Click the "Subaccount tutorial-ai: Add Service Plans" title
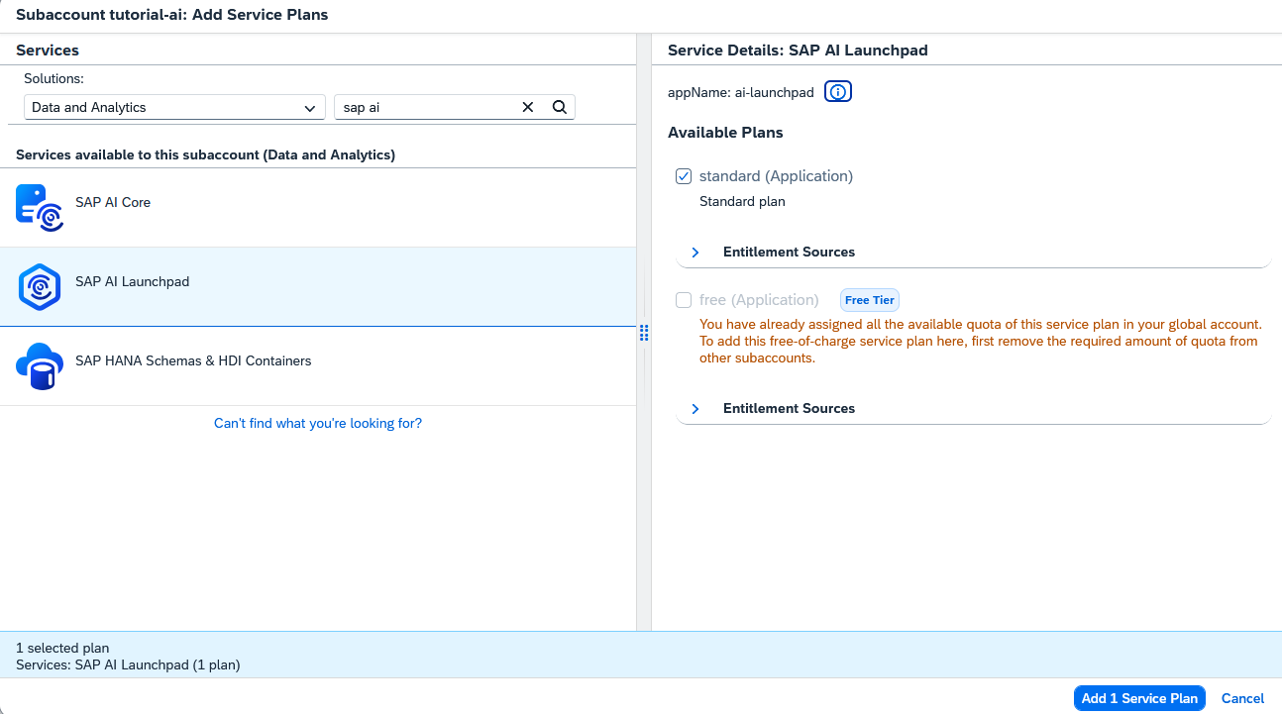This screenshot has height=714, width=1282. [171, 15]
